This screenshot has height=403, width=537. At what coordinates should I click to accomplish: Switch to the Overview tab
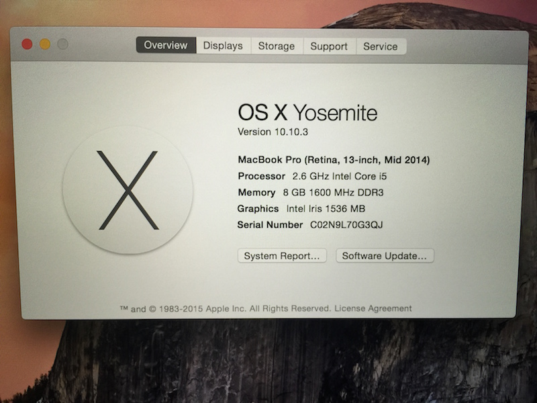(x=166, y=45)
